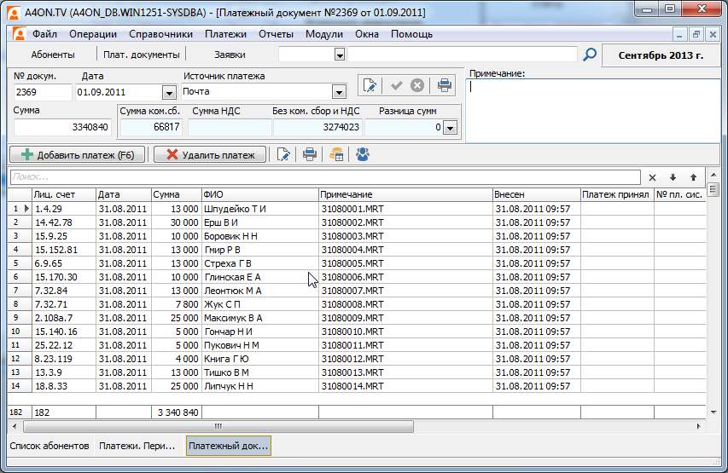Open the Источник платежа dropdown
728x473 pixels.
(x=339, y=92)
